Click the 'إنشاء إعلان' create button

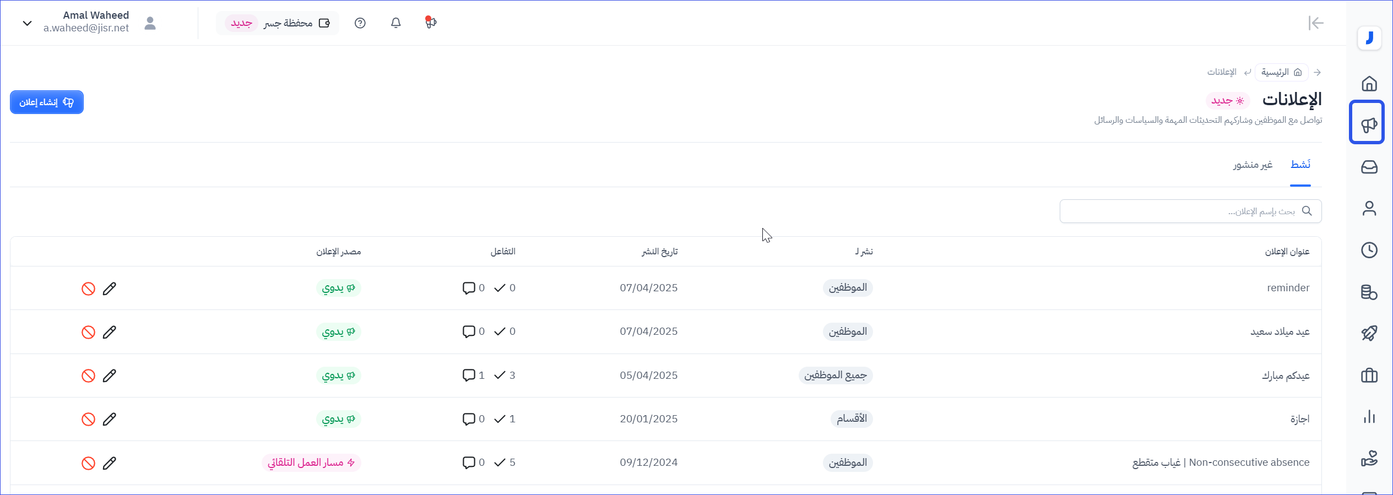tap(47, 102)
